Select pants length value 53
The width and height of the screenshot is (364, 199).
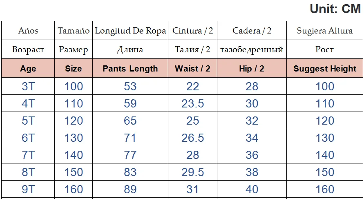tap(130, 86)
